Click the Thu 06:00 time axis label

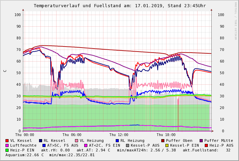(72, 135)
